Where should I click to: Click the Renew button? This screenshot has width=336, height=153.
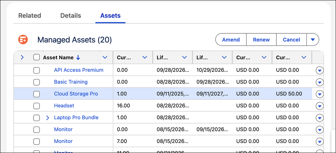[x=261, y=40]
